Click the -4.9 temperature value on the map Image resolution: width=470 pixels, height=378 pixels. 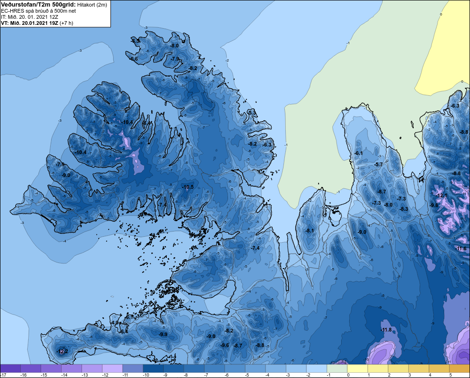(x=115, y=323)
